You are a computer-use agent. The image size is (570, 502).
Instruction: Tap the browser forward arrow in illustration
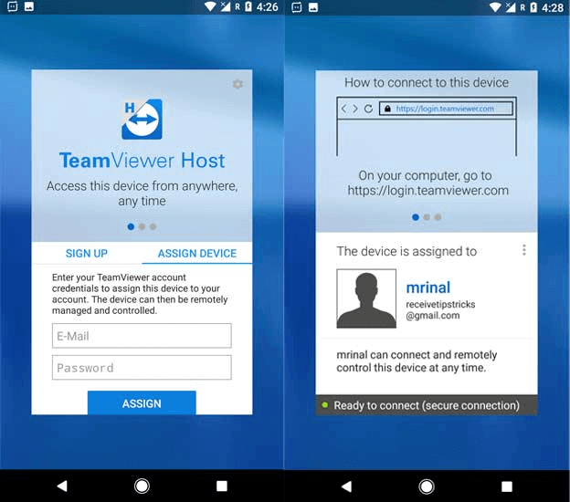click(x=355, y=109)
